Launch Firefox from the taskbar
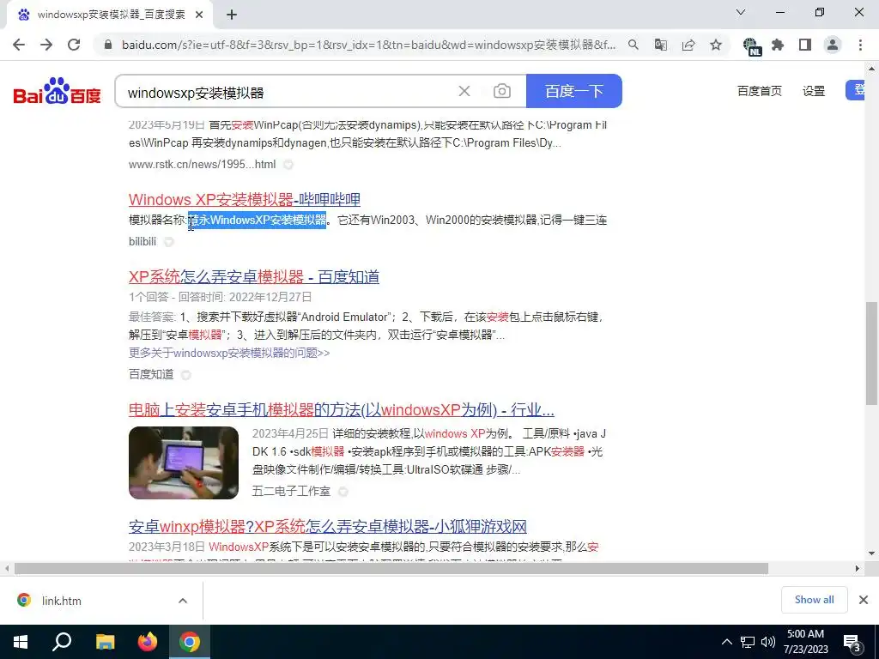 [148, 642]
